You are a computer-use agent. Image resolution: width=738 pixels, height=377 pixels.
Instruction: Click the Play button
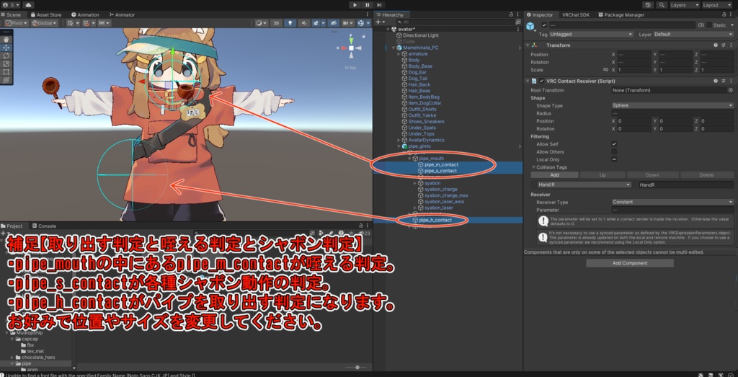coord(355,5)
